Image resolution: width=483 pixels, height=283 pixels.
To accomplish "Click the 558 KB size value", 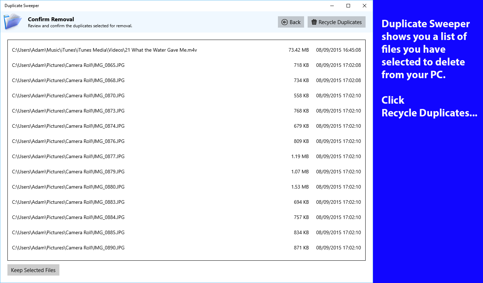I will (x=301, y=96).
